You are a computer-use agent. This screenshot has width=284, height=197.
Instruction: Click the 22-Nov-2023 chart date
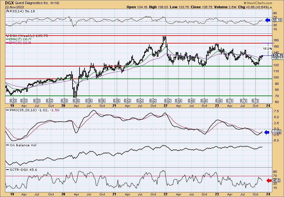coord(14,7)
